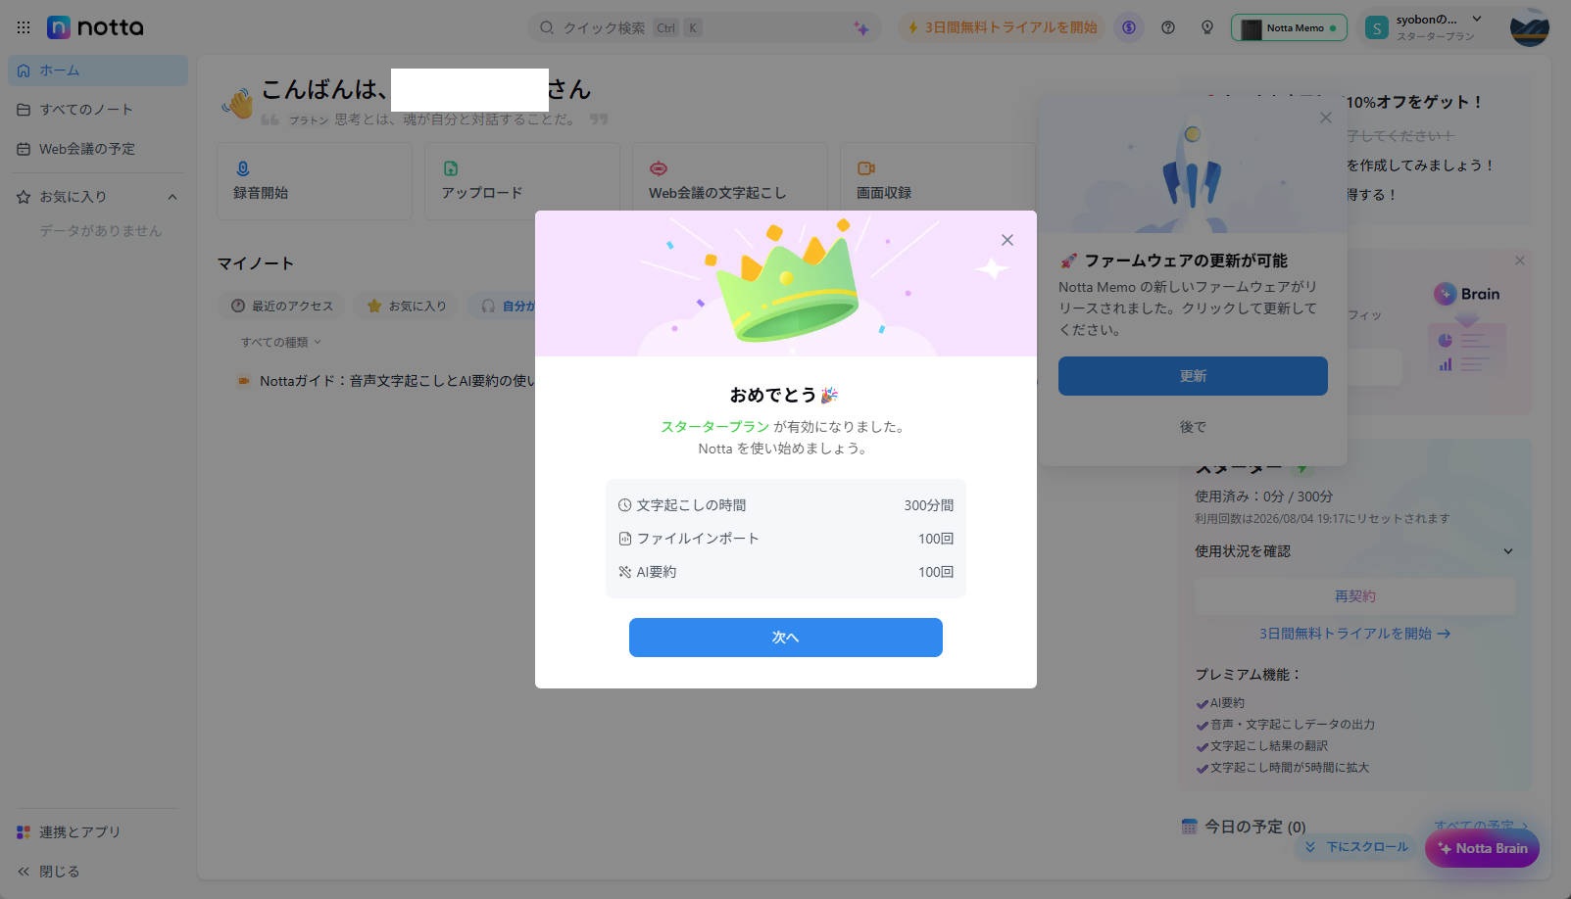The height and width of the screenshot is (899, 1571).
Task: Start the 3-day free trial from header
Action: [x=1002, y=27]
